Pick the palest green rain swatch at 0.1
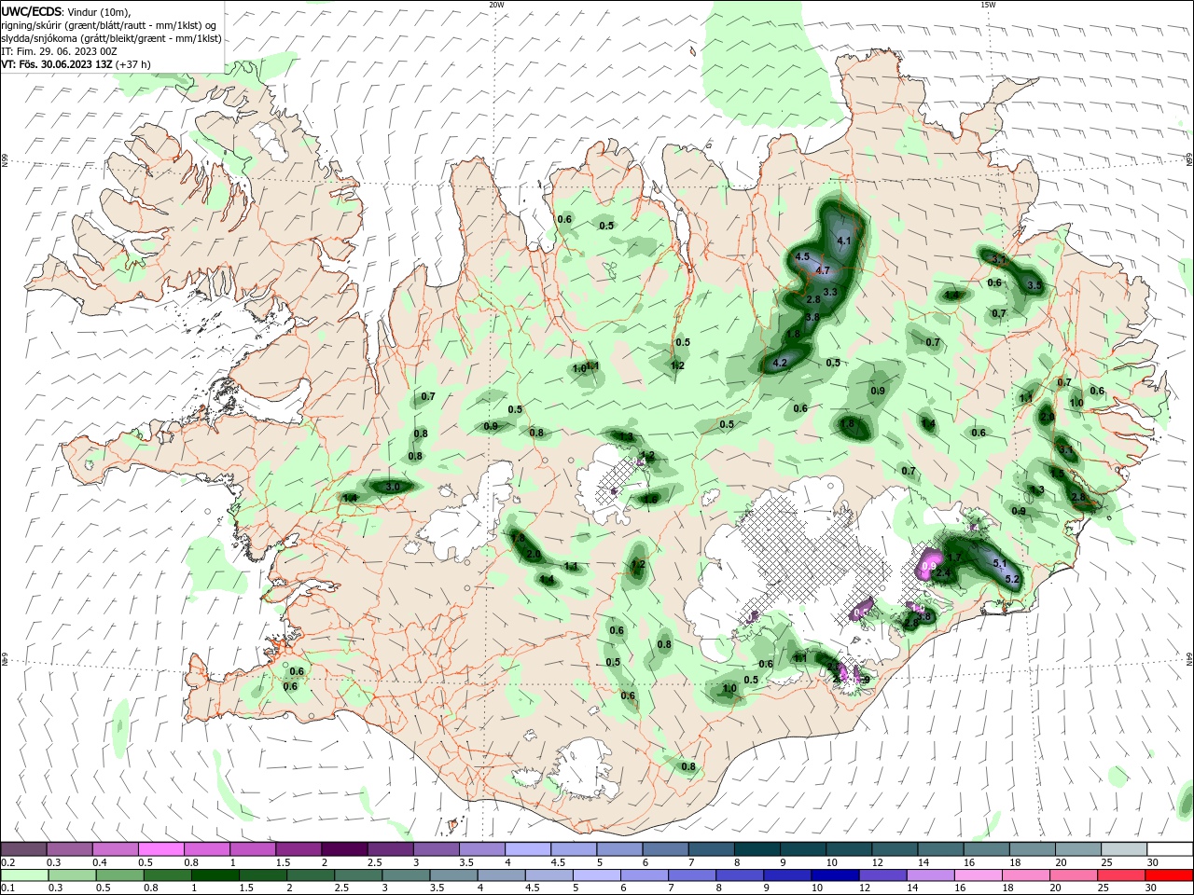Screen dimensions: 1194x895 pyautogui.click(x=23, y=875)
